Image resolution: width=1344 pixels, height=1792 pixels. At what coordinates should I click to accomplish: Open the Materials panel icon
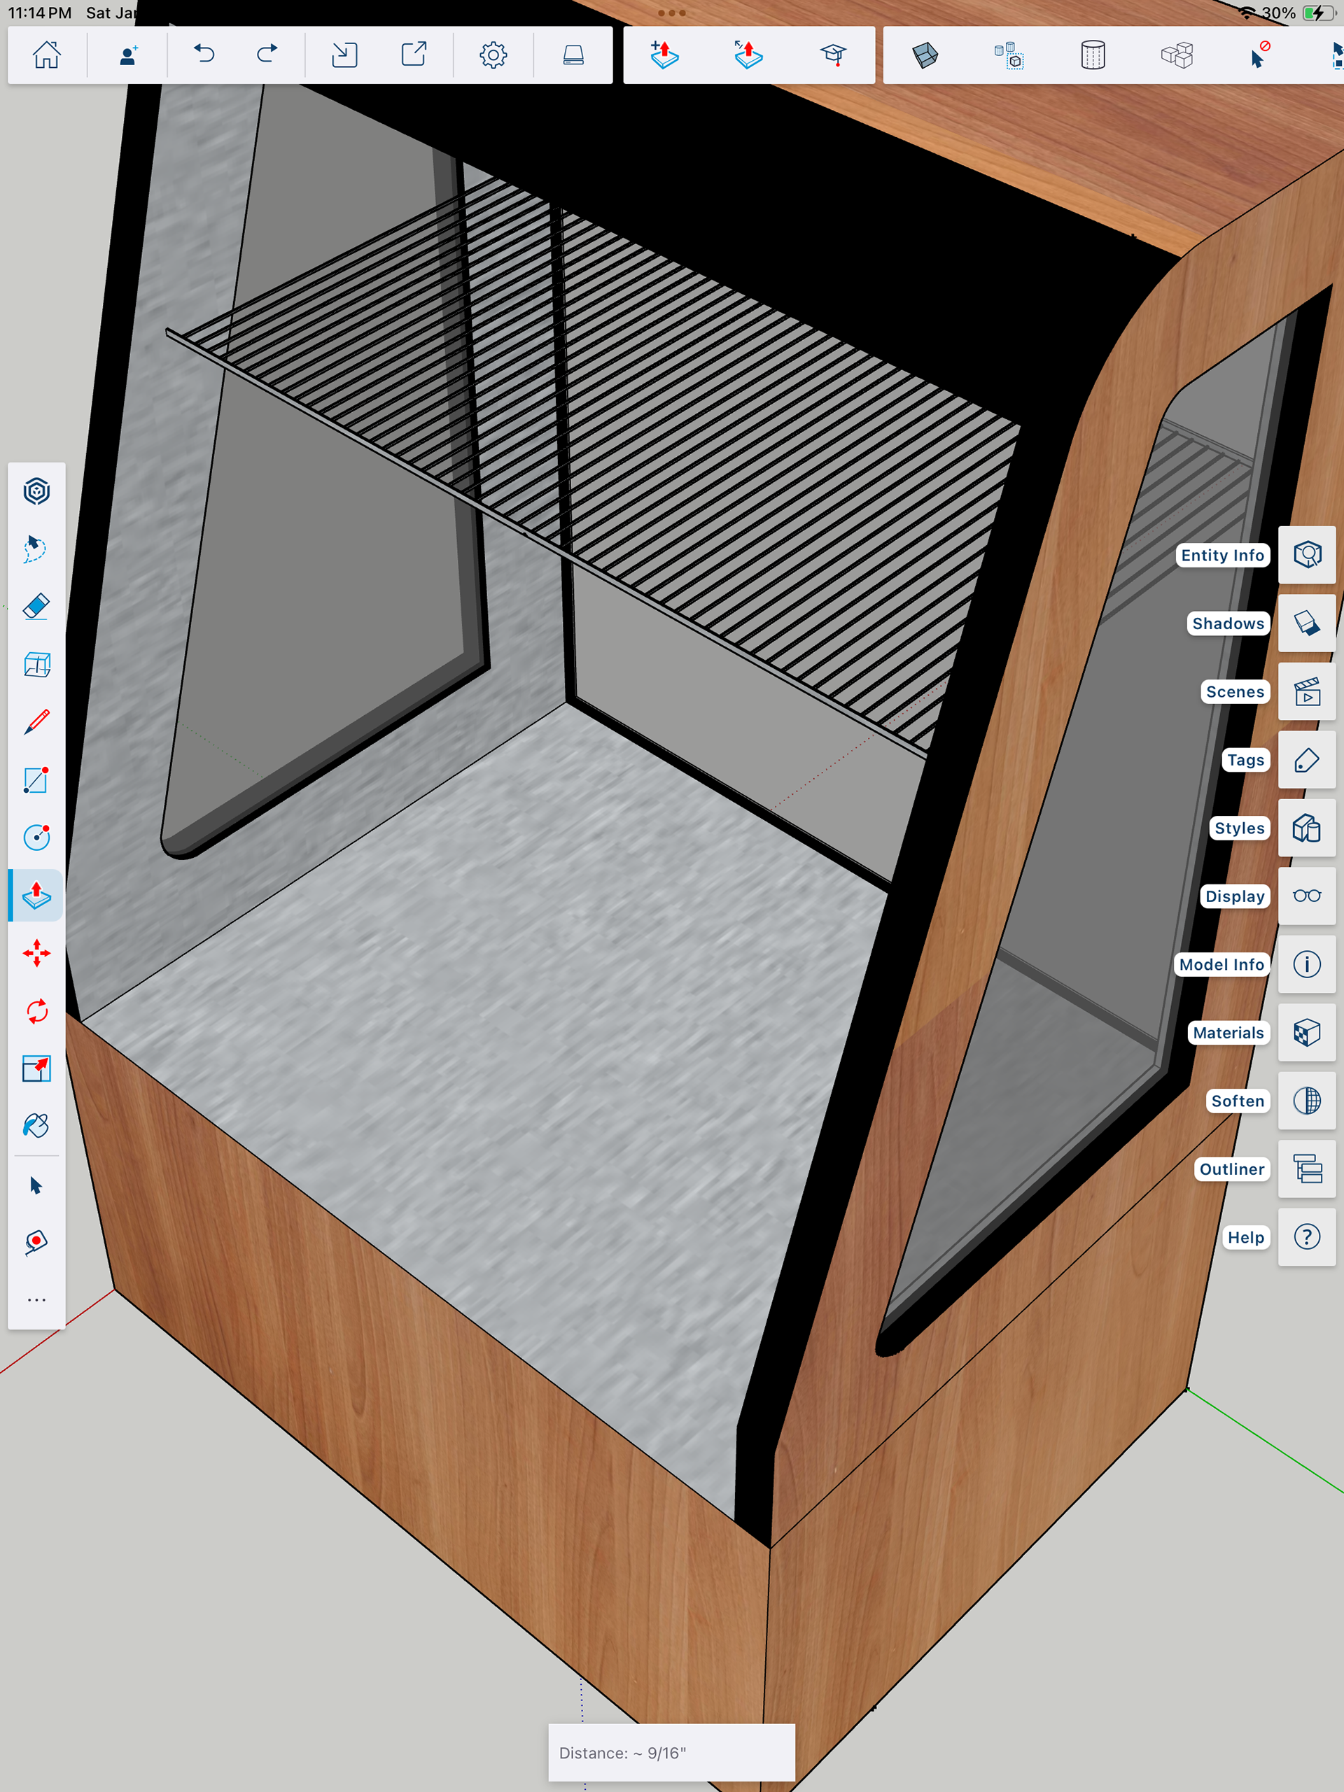1307,1032
